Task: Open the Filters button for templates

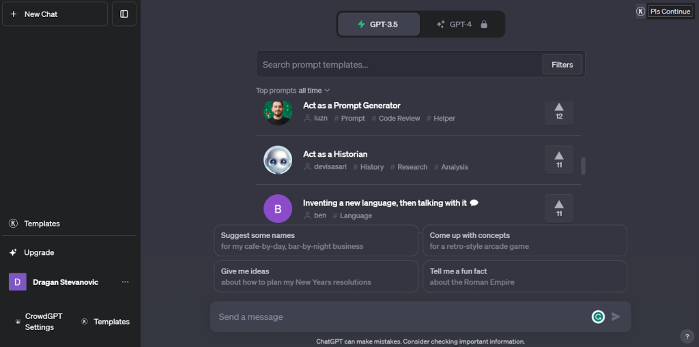Action: pyautogui.click(x=562, y=65)
